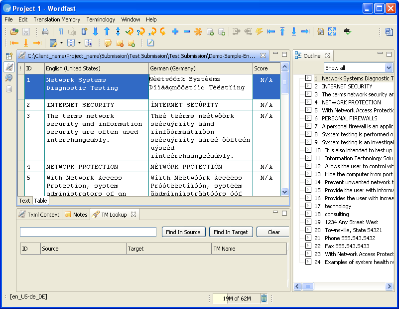Click the Outline horizontal scrollbar right arrow
The image size is (399, 309).
tap(389, 287)
